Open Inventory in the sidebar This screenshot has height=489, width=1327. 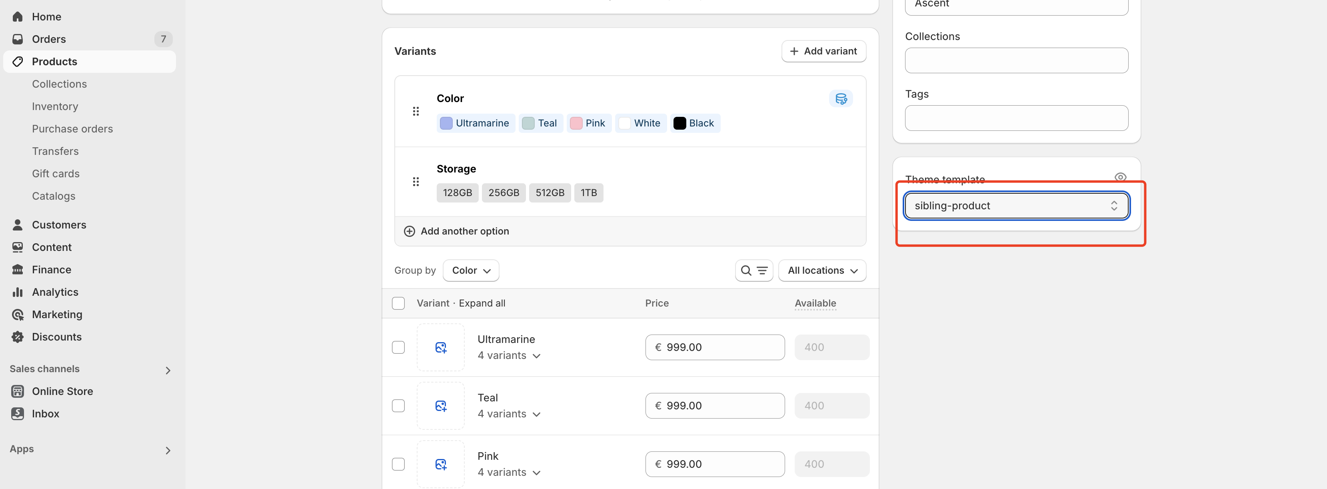click(55, 106)
